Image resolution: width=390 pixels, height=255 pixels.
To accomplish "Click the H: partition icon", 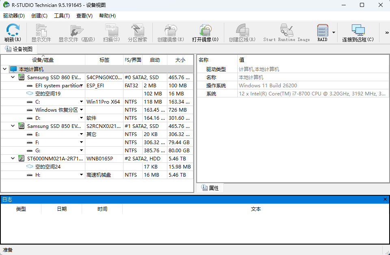I will tap(30, 175).
